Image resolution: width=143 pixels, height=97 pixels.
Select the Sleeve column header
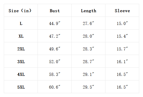pyautogui.click(x=122, y=11)
